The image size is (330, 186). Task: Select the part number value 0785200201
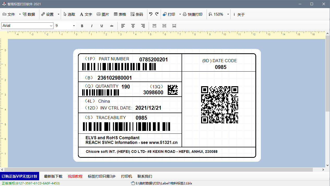click(x=154, y=60)
